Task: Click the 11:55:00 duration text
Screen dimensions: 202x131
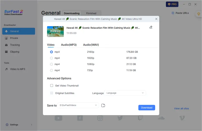Action: (71, 33)
